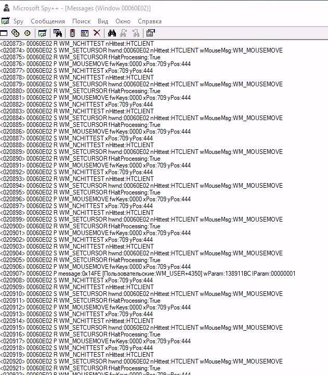Image resolution: width=328 pixels, height=375 pixels.
Task: Select log line <020884> WM_SETCURSOR
Action: 141,118
